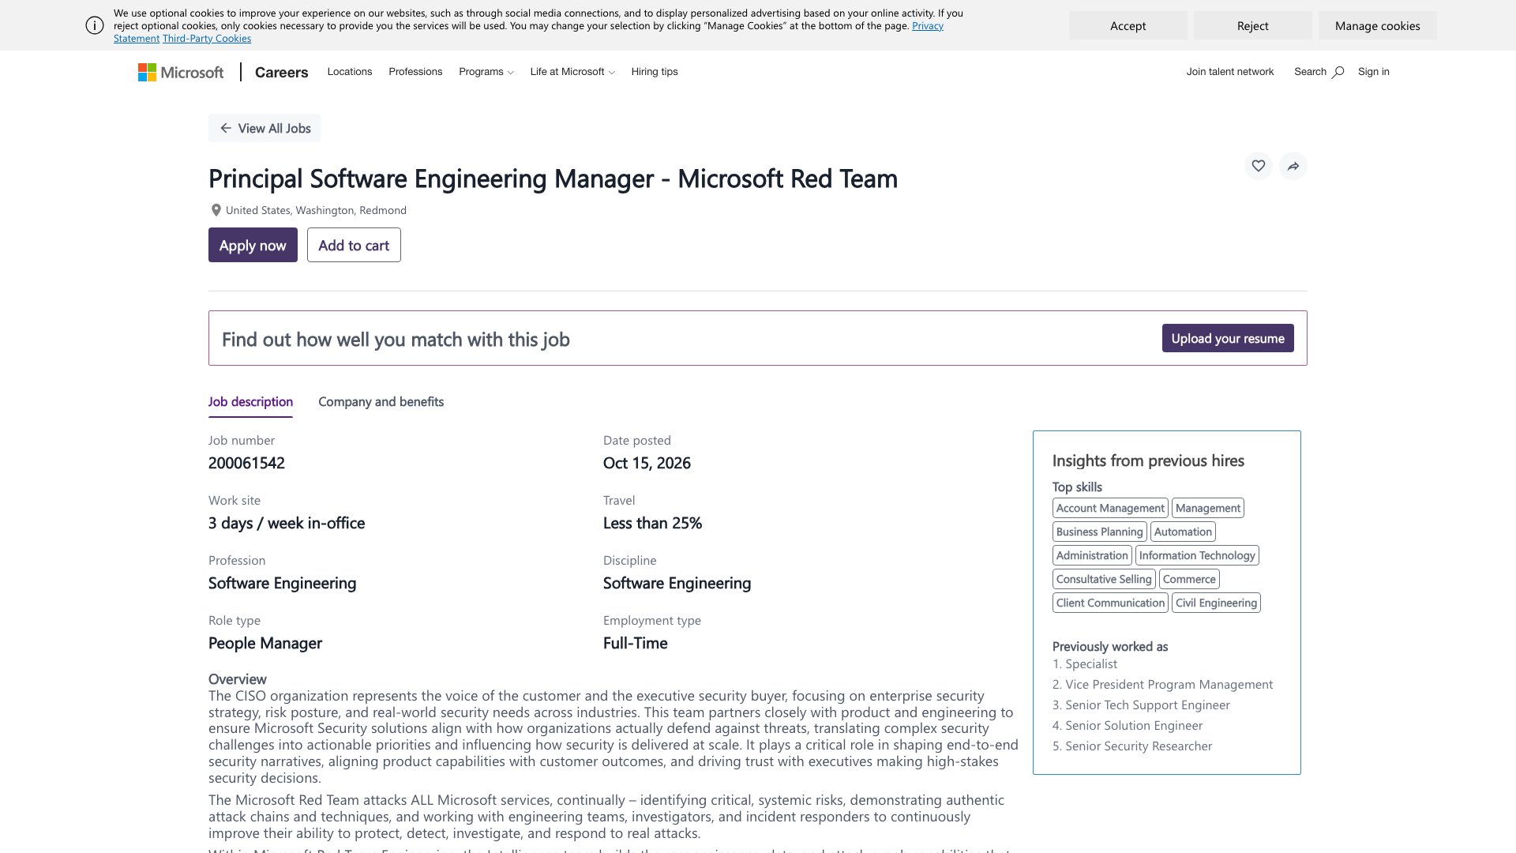Click the Consultative Selling skill tag

click(1104, 579)
